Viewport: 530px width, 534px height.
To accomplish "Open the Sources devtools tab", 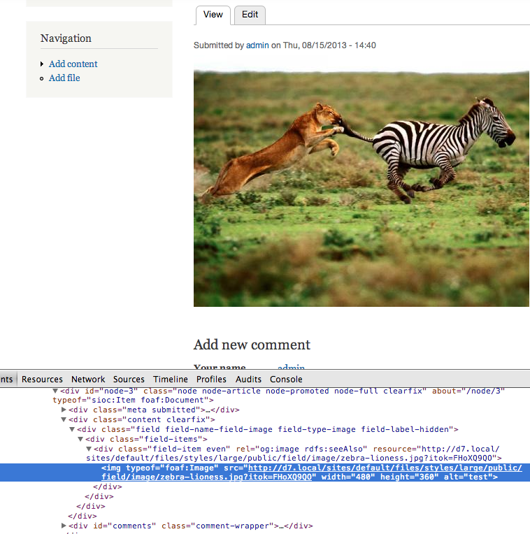I will pos(129,379).
